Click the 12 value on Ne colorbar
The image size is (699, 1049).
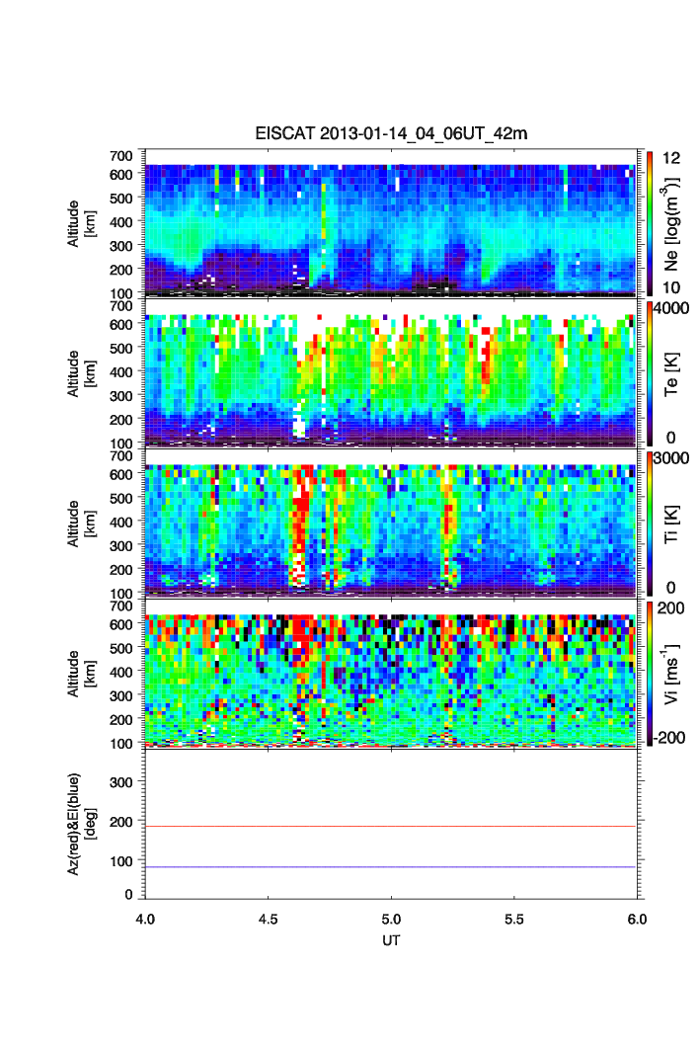(671, 158)
